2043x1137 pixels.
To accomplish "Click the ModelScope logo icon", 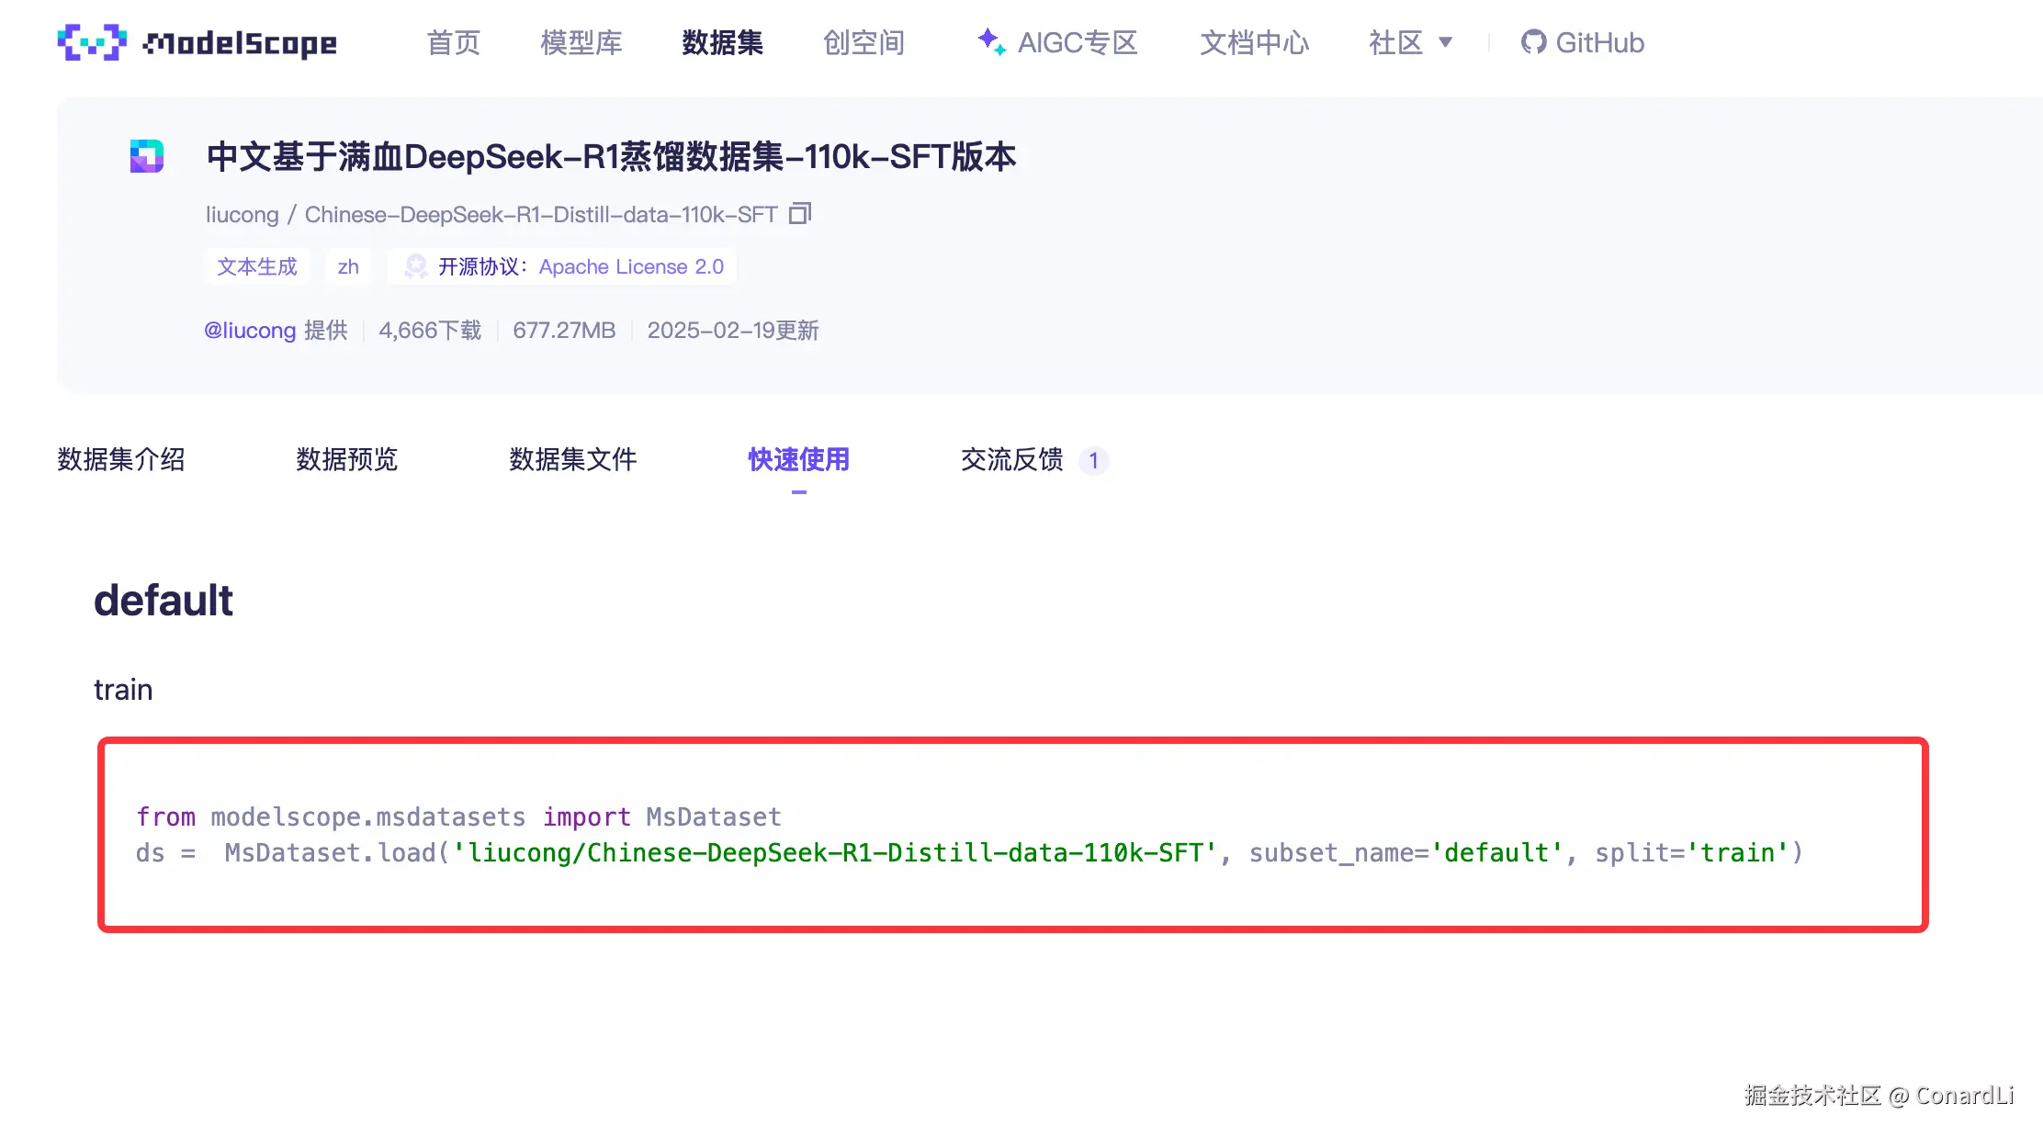I will (x=92, y=42).
